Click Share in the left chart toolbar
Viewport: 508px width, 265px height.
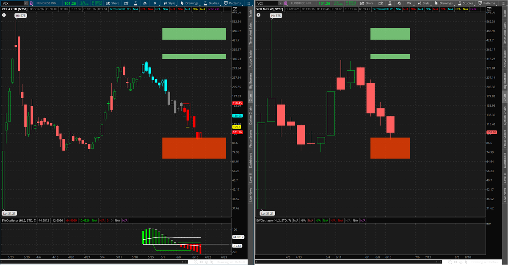(113, 3)
